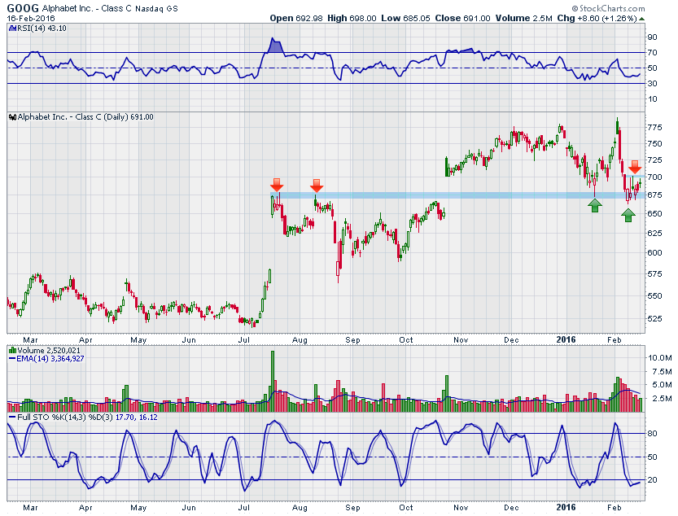Click the Nov label under the price panel

coord(461,340)
